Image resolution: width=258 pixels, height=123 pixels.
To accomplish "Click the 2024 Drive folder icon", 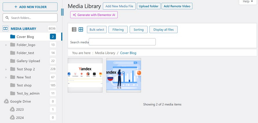I will [12, 118].
